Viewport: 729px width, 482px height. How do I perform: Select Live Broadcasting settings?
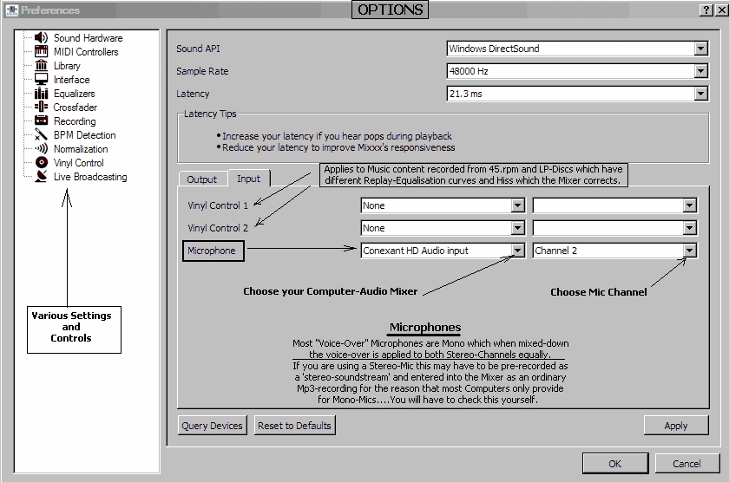(x=90, y=177)
